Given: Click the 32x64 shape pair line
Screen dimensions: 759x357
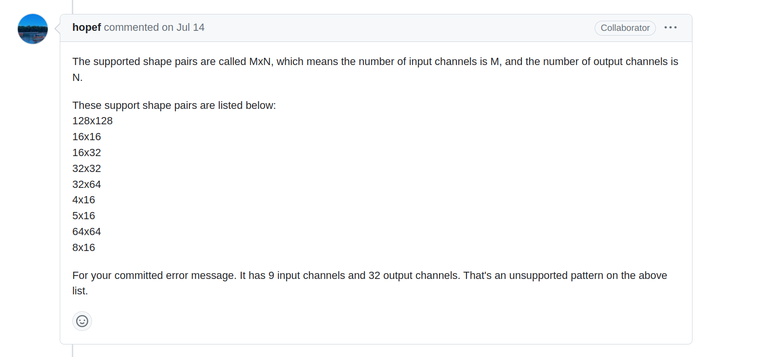Looking at the screenshot, I should click(x=87, y=185).
